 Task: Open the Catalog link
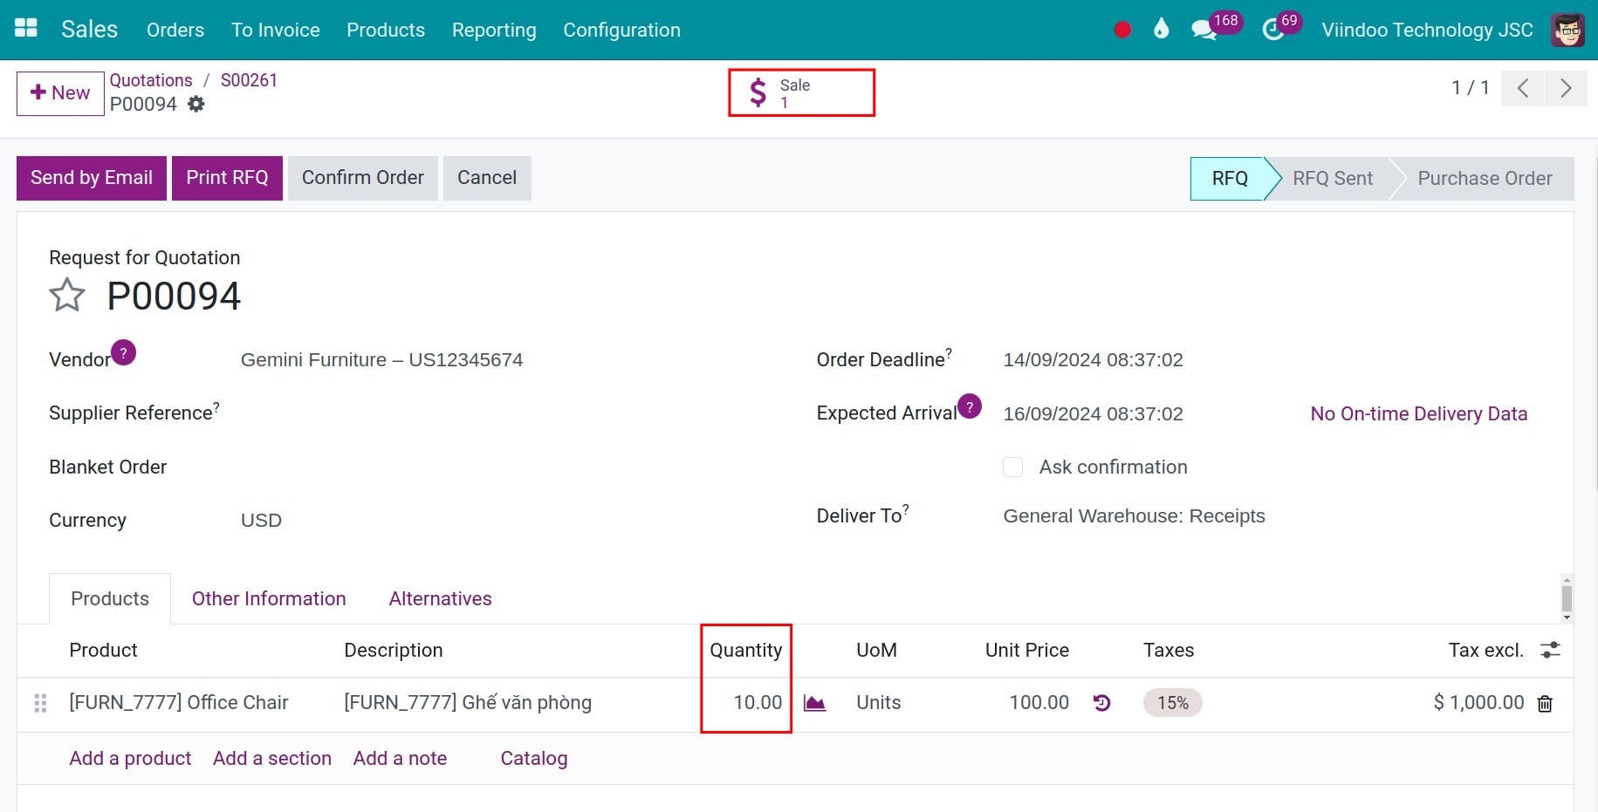point(534,758)
